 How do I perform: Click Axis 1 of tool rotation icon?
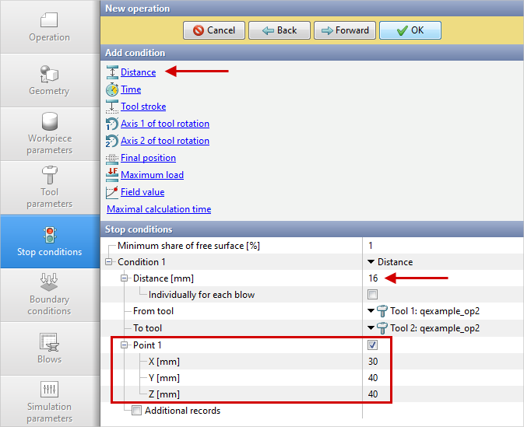click(112, 124)
